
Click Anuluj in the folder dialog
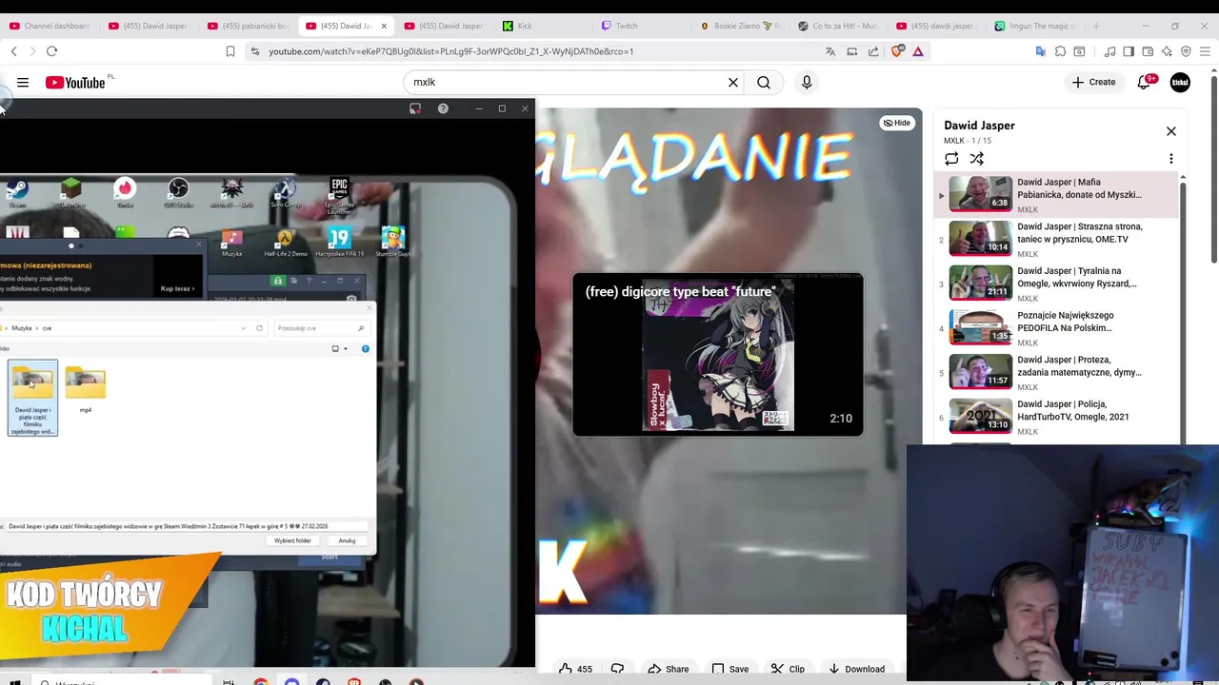347,540
